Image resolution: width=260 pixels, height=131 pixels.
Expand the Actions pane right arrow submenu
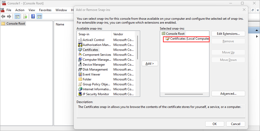(x=257, y=36)
